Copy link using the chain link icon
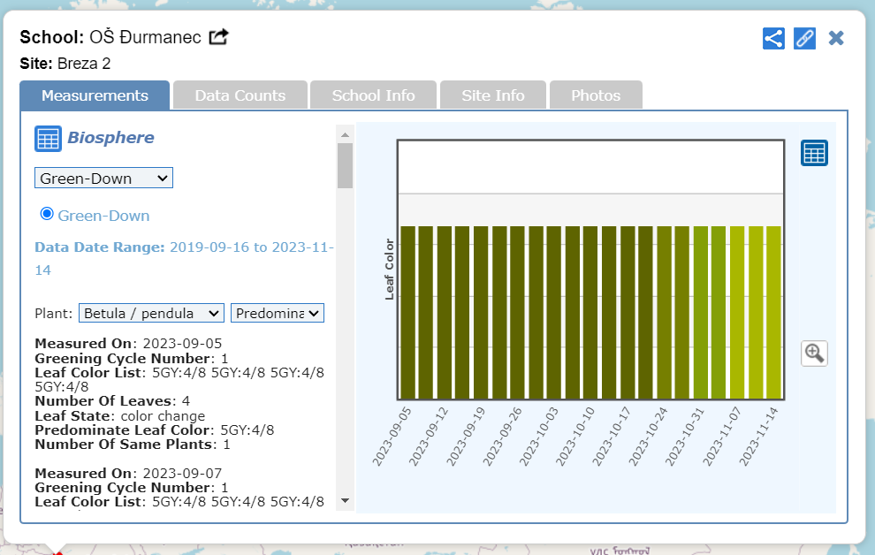Viewport: 875px width, 555px height. click(804, 38)
